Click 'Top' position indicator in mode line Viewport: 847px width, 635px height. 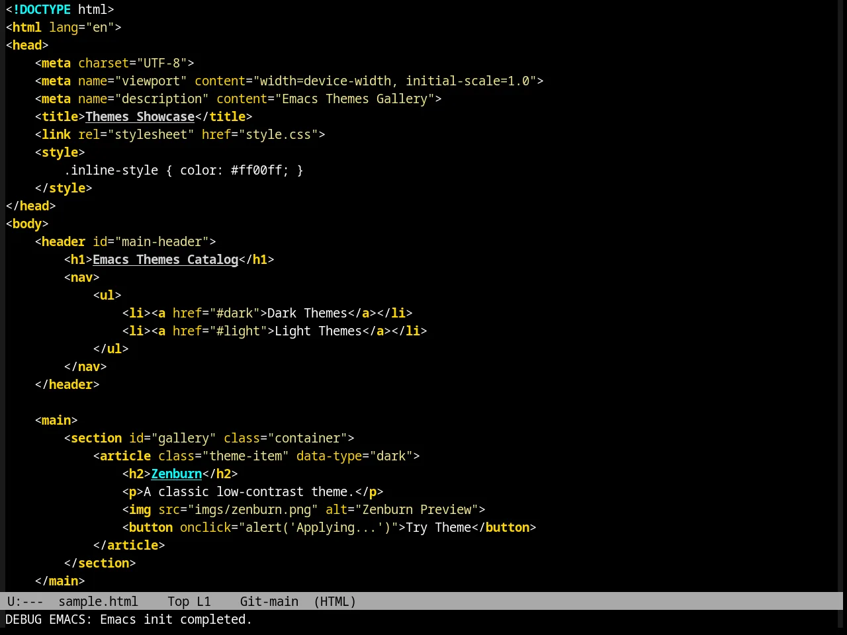178,601
